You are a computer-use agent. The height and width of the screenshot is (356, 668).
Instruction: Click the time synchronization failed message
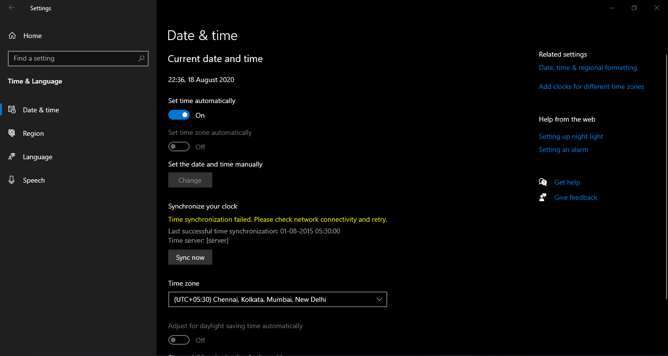click(x=278, y=219)
